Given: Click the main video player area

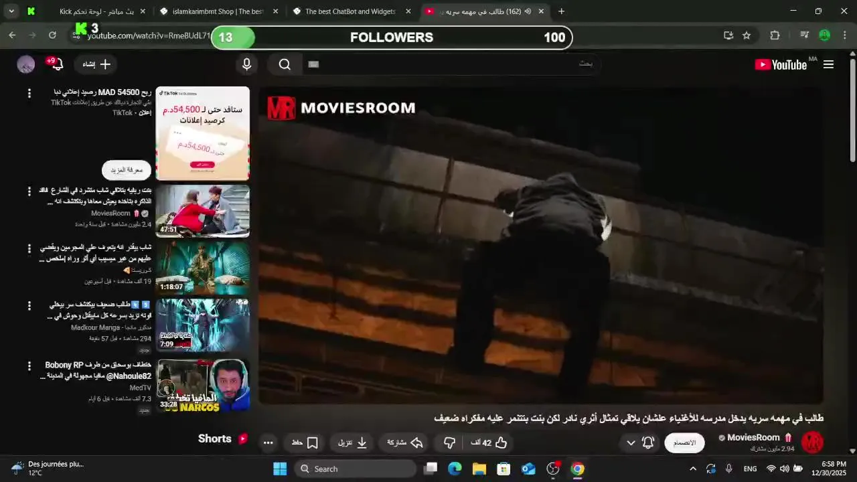Looking at the screenshot, I should tap(541, 246).
